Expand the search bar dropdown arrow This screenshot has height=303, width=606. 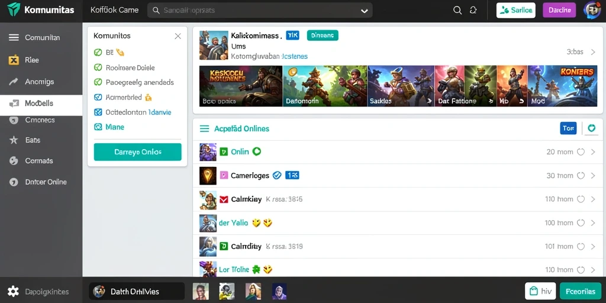[x=364, y=11]
